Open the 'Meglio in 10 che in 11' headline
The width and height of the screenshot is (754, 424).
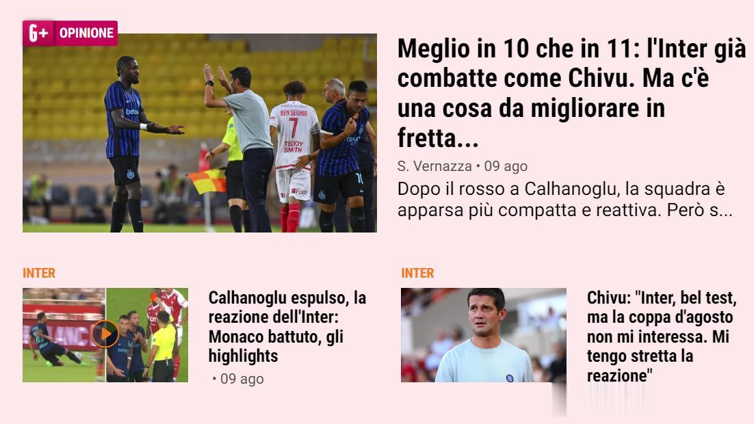[571, 93]
